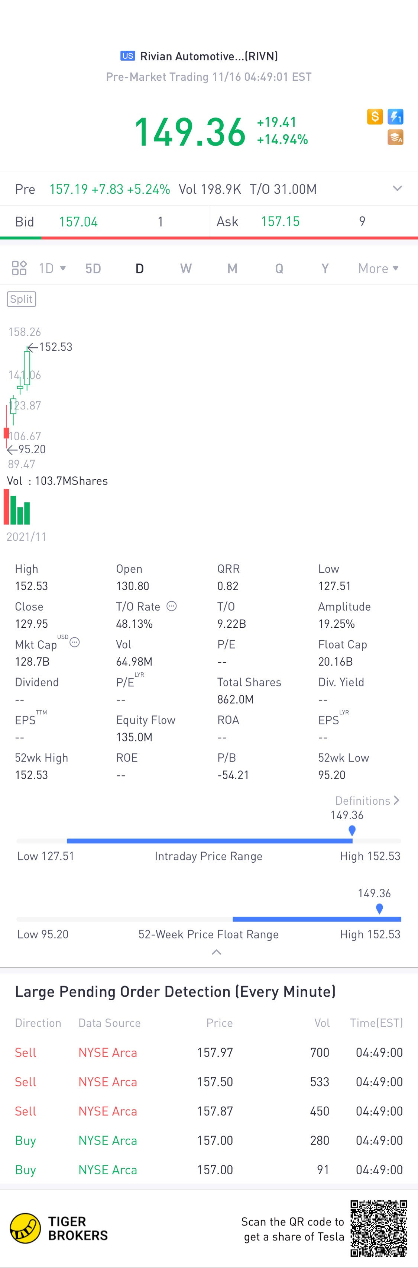Tap the orange dollar sign badge
Screen dimensions: 418x1268
(375, 117)
